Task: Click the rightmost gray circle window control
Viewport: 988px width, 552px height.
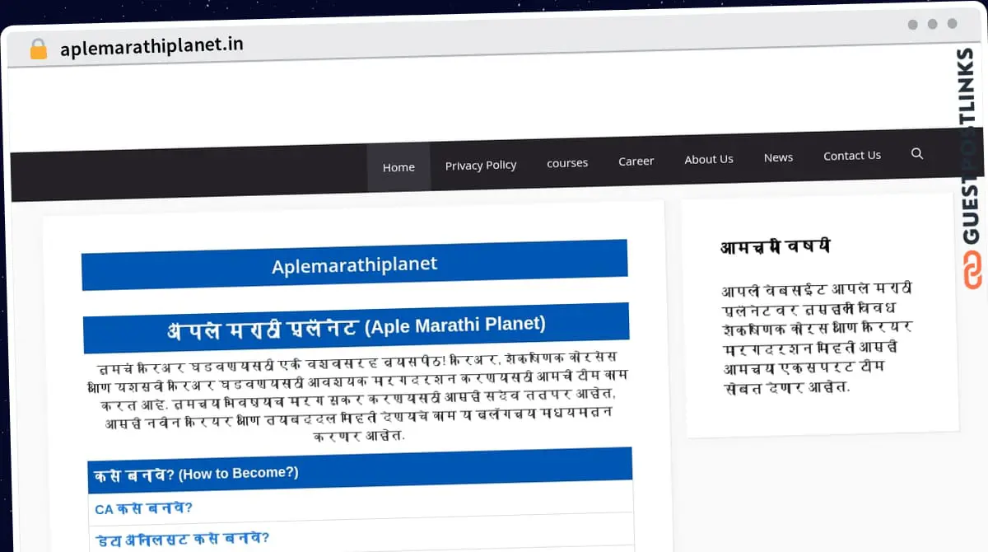Action: click(952, 24)
